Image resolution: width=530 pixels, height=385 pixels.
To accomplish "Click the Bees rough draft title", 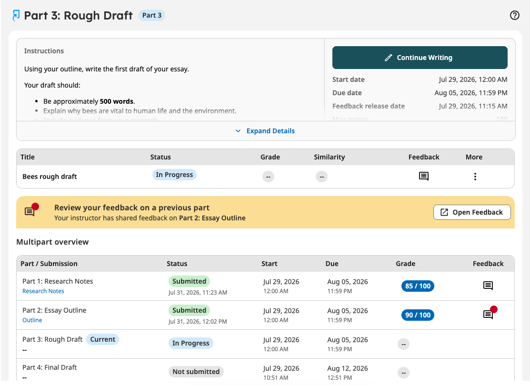I will coord(50,177).
